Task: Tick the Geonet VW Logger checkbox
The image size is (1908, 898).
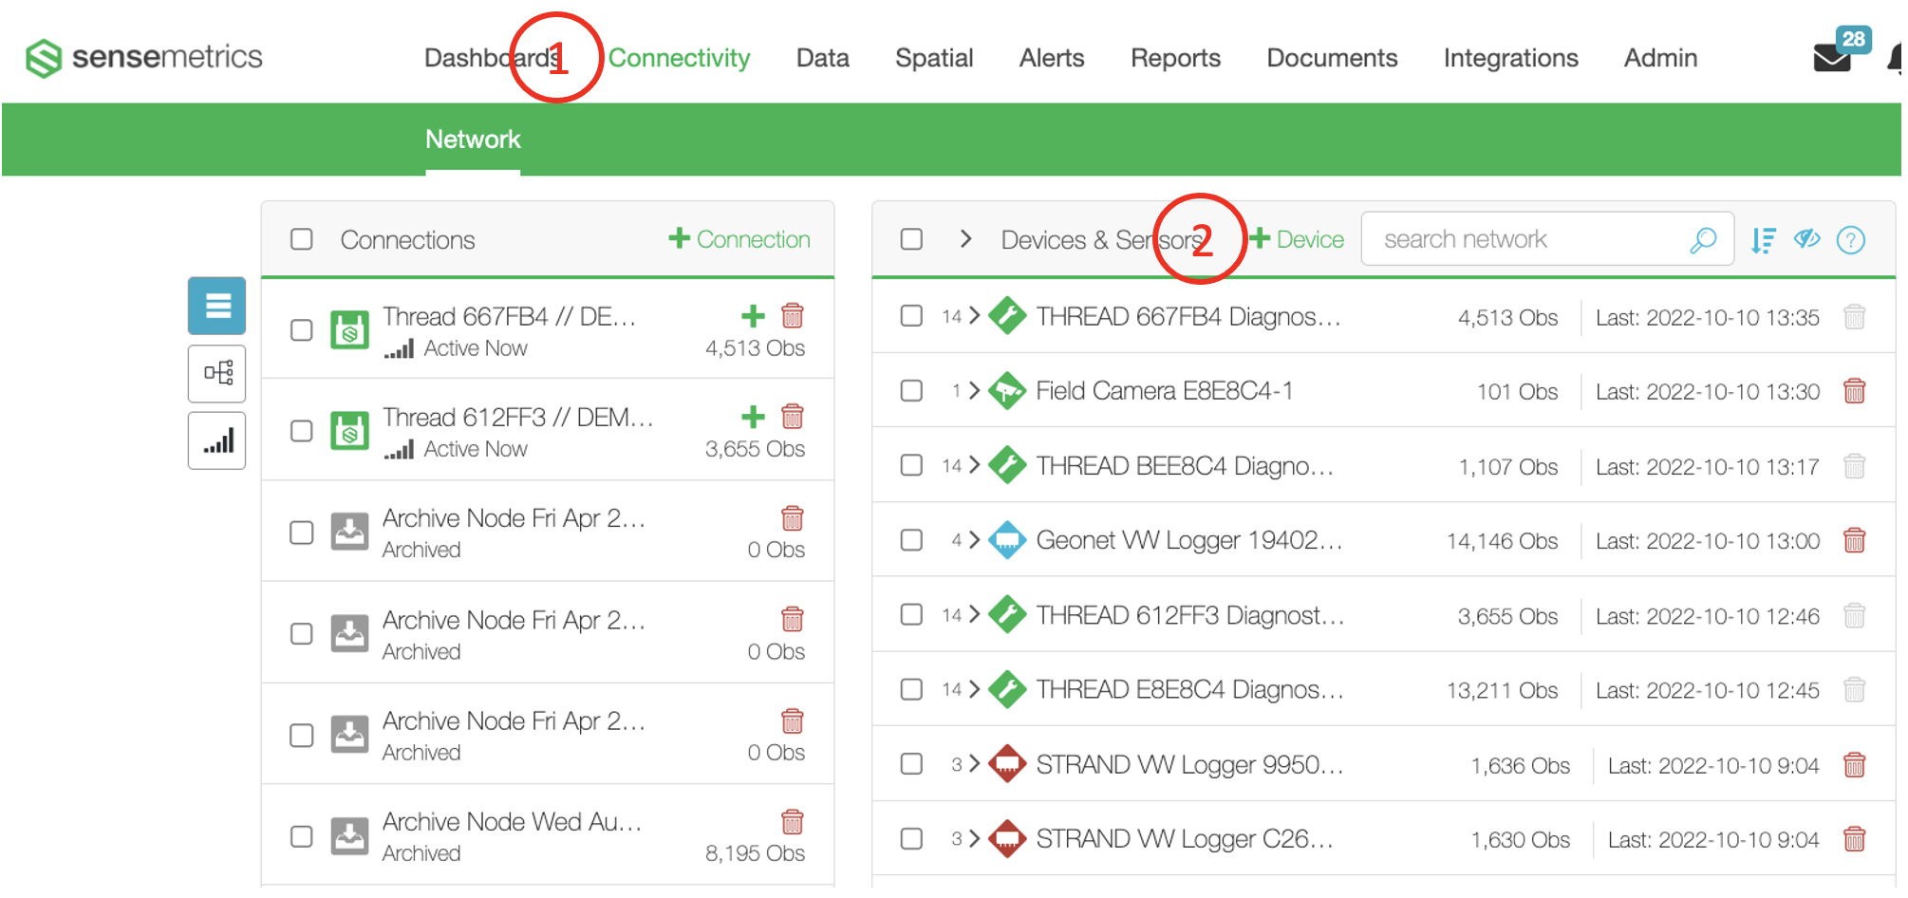Action: [x=911, y=540]
